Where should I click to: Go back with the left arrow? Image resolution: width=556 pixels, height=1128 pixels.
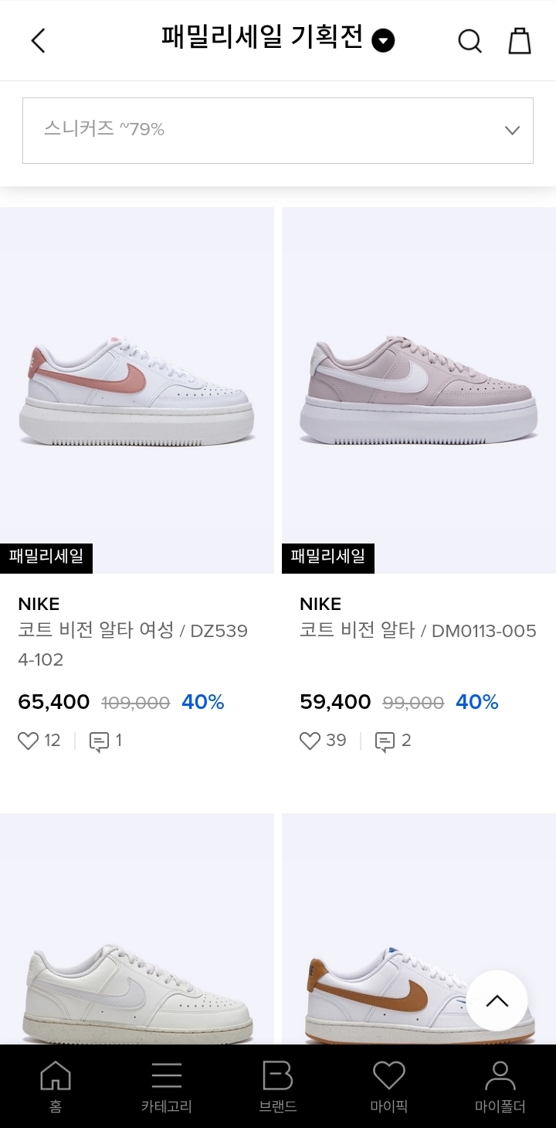(x=39, y=40)
